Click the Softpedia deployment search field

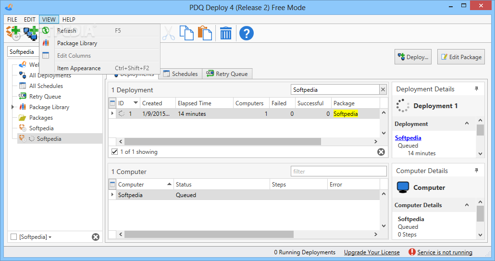click(335, 89)
